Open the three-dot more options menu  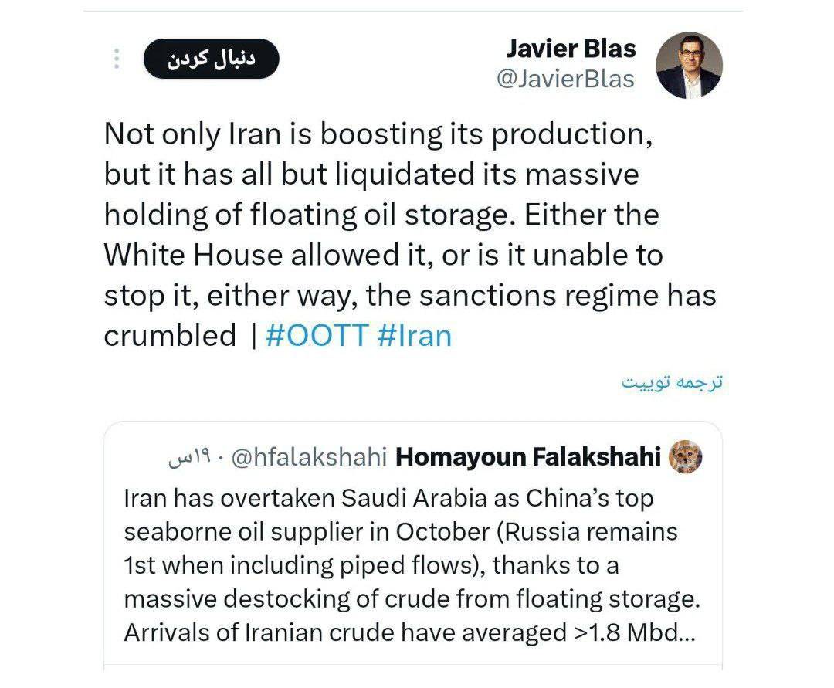tap(117, 59)
